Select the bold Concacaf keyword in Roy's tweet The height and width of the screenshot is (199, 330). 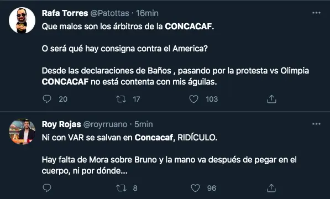point(154,138)
